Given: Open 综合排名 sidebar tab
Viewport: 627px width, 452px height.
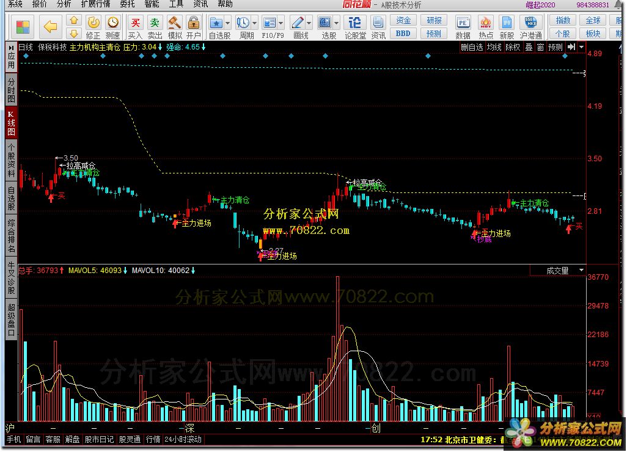Looking at the screenshot, I should [11, 236].
